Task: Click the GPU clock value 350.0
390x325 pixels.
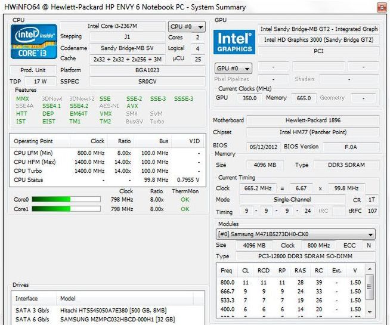Action: click(x=249, y=98)
